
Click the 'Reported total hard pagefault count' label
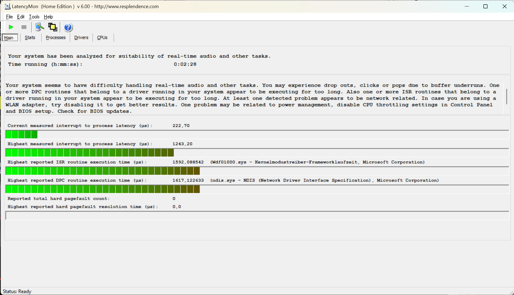[x=58, y=199]
